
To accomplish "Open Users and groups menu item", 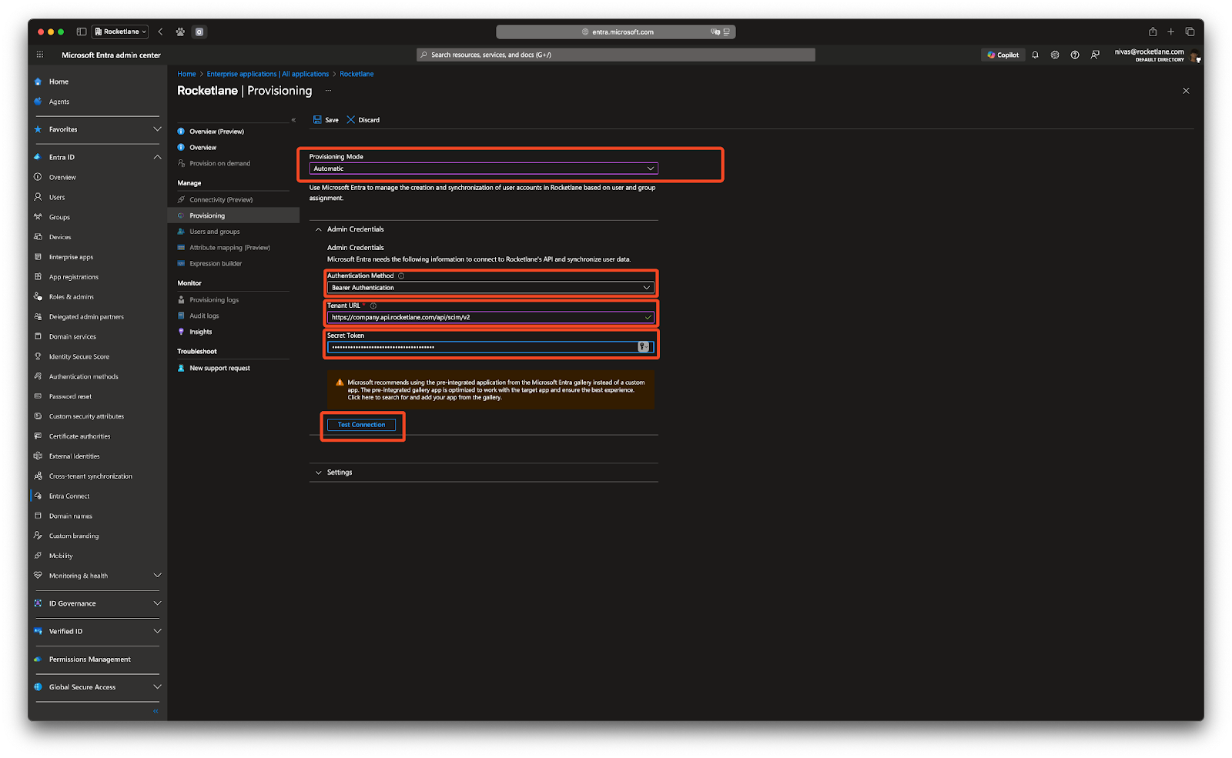I will 215,232.
